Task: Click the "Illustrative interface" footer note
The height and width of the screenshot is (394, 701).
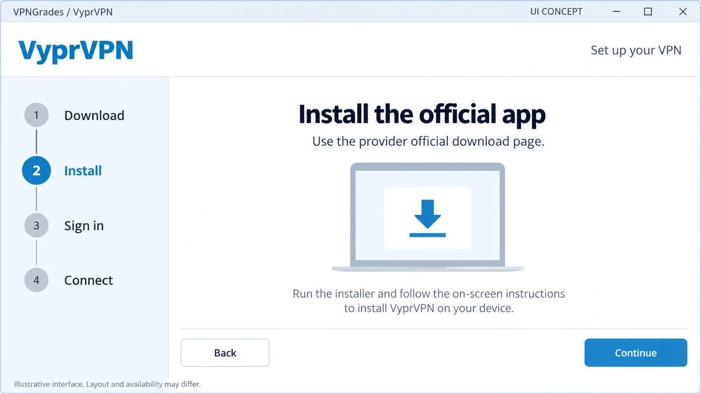Action: [x=108, y=384]
